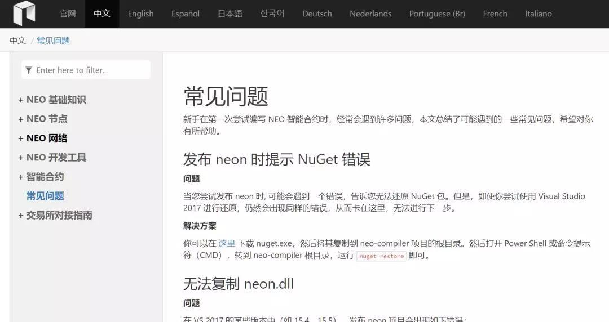Focus the Enter here to filter field
Viewport: 609px width, 322px height.
click(x=86, y=70)
